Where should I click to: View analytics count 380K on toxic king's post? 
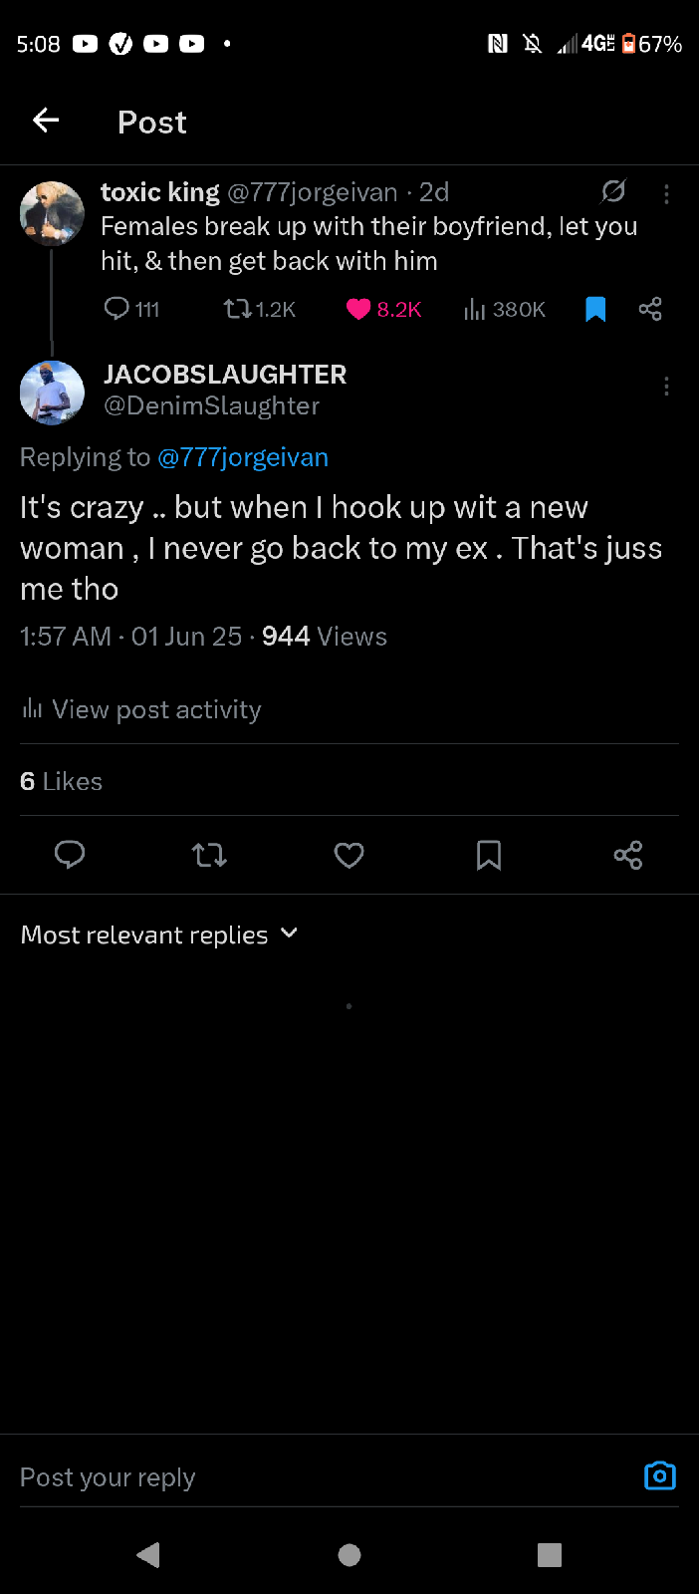click(505, 309)
